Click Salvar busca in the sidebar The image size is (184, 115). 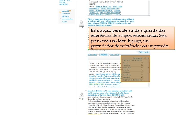(66, 14)
